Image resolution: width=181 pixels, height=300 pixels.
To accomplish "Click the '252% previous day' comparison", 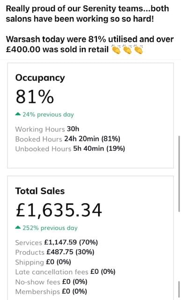I will pyautogui.click(x=50, y=228).
